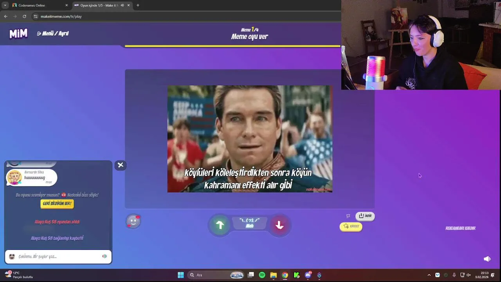Go back in browser
The image size is (501, 282).
tap(5, 16)
